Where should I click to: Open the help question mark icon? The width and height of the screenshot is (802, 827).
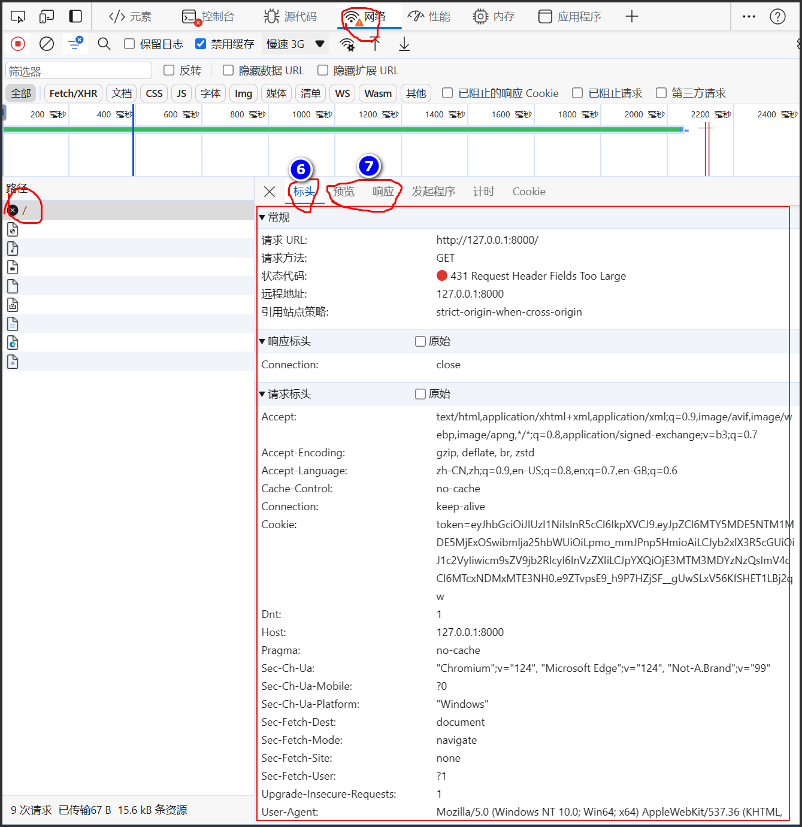777,16
